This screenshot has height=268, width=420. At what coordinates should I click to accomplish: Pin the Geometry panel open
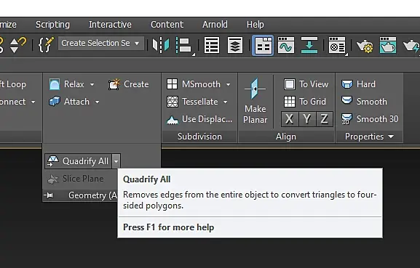pos(48,195)
